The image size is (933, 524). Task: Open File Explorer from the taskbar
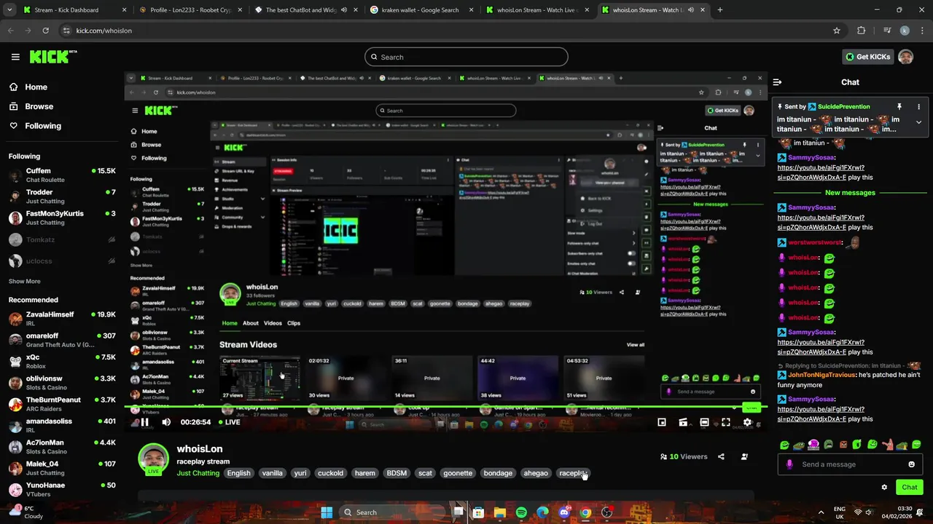(500, 512)
